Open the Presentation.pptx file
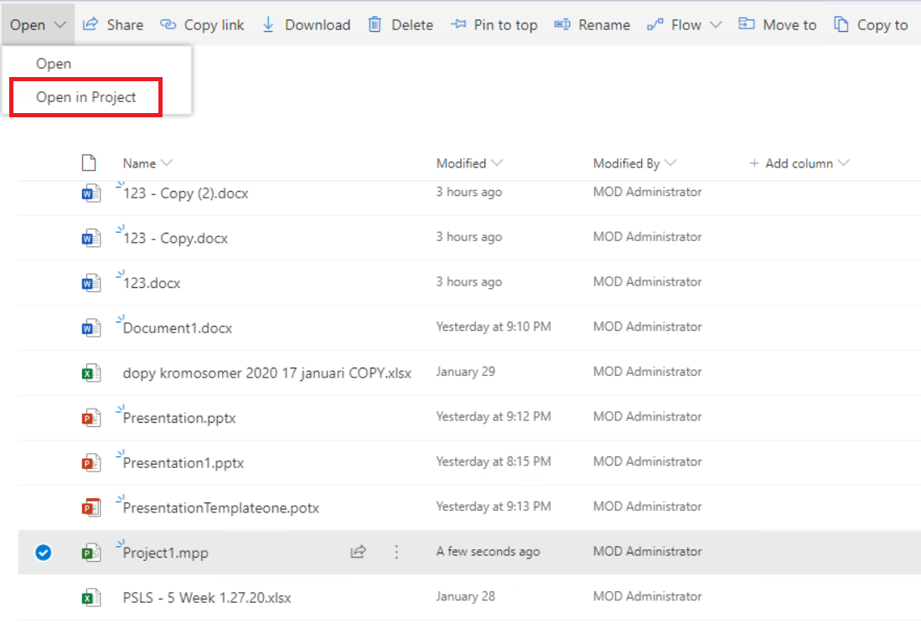The width and height of the screenshot is (921, 628). [179, 418]
